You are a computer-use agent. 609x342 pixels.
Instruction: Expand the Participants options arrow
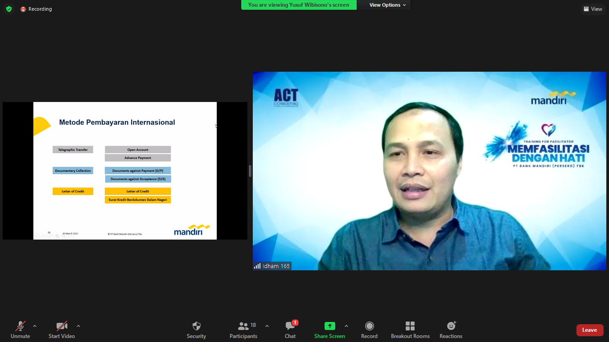(267, 326)
